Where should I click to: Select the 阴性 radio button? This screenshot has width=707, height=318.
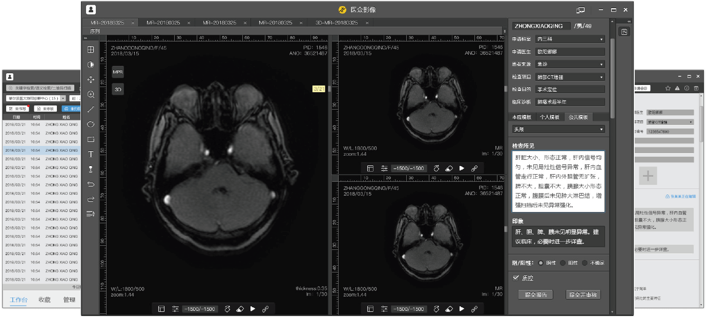pos(541,263)
